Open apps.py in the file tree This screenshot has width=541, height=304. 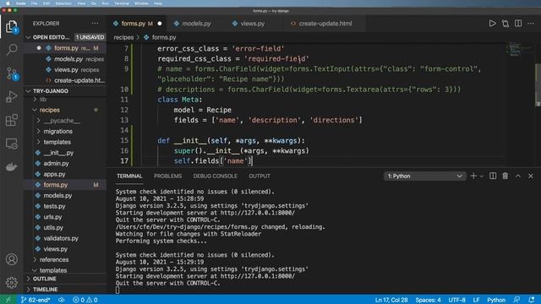point(65,174)
